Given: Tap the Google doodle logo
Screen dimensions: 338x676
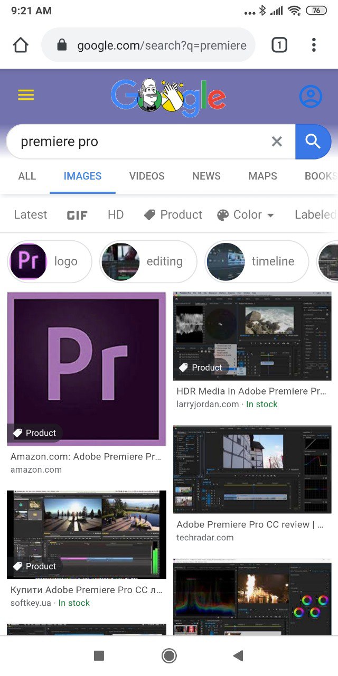Looking at the screenshot, I should point(168,98).
